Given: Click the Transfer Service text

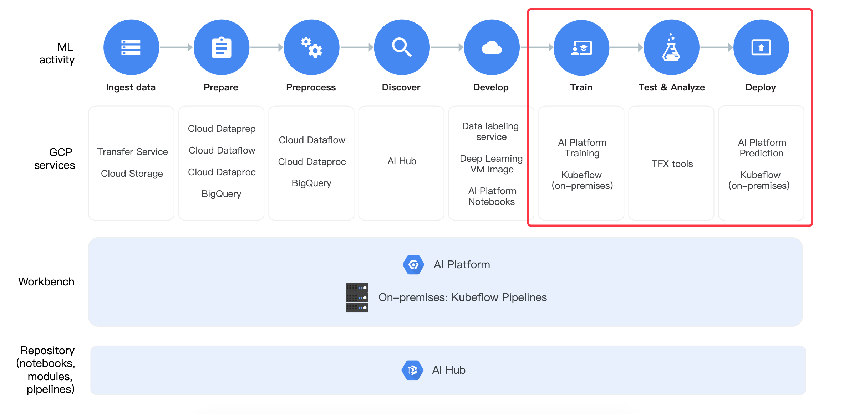Looking at the screenshot, I should [132, 152].
